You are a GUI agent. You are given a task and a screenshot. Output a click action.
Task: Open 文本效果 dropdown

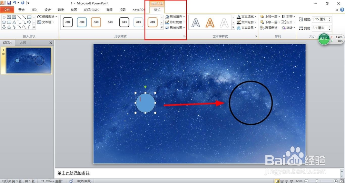point(247,28)
